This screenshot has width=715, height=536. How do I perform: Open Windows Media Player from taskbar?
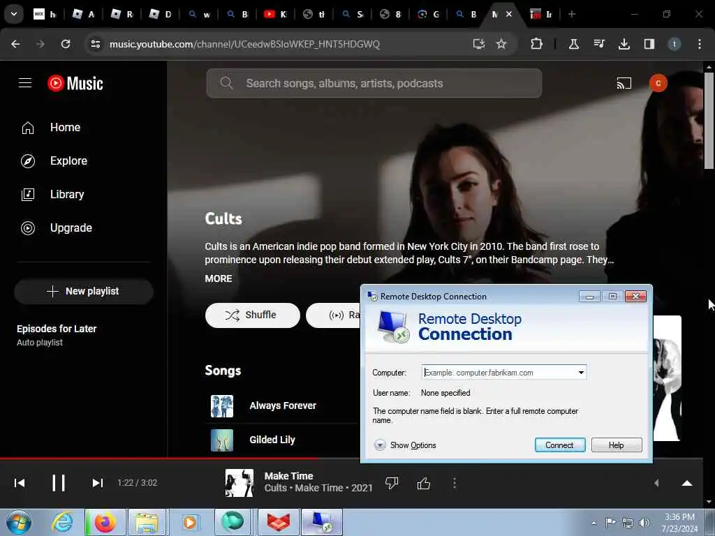tap(190, 522)
